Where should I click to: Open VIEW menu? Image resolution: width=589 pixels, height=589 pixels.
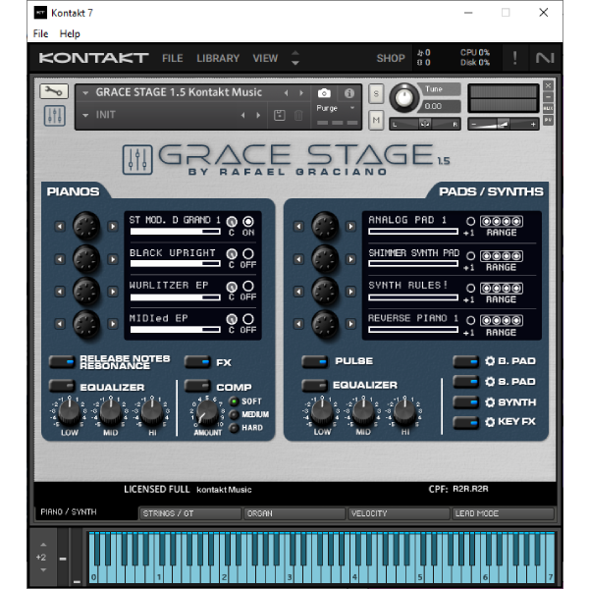pos(265,58)
